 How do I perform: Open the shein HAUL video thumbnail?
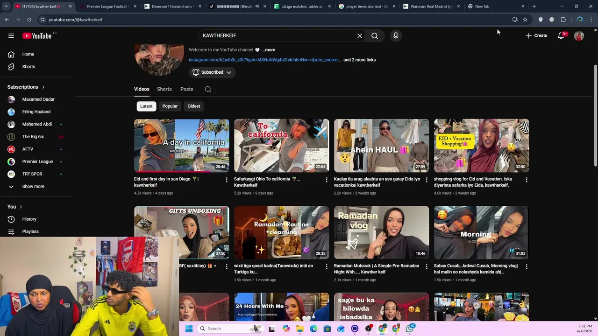[382, 146]
